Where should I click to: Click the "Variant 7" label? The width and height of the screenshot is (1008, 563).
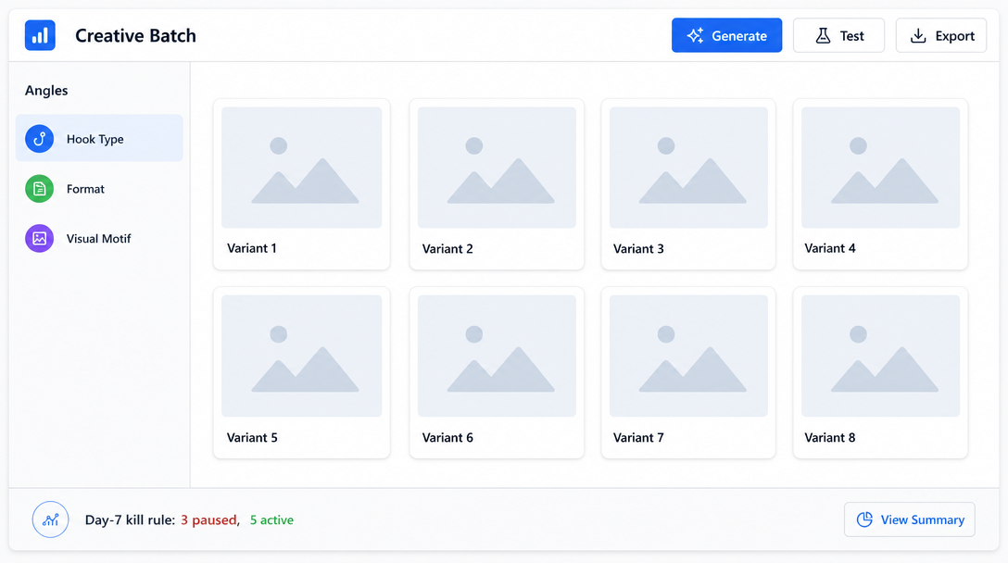tap(638, 438)
